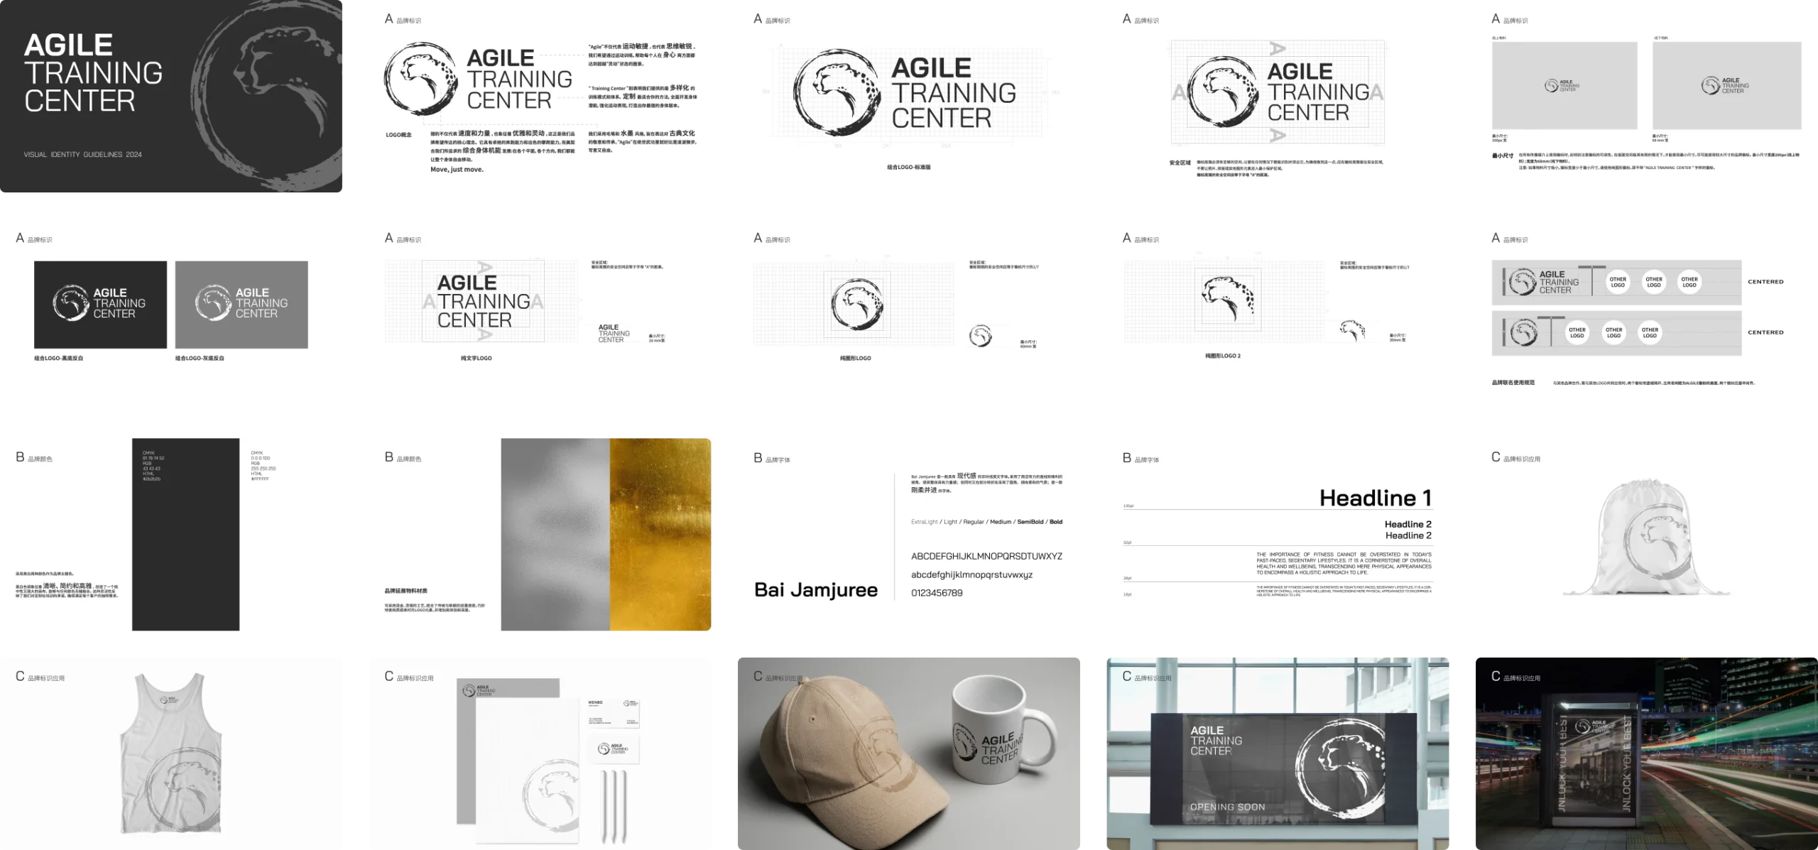Image resolution: width=1818 pixels, height=850 pixels.
Task: Select the text-only logo on the grid
Action: pos(483,302)
